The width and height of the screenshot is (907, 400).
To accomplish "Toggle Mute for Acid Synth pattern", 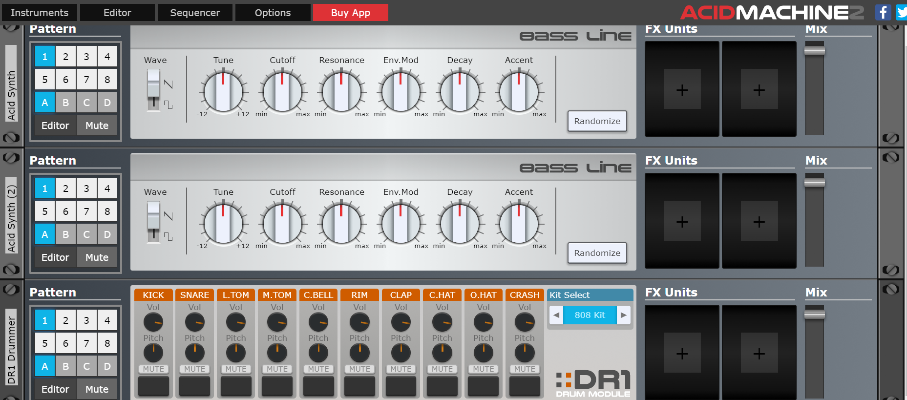I will point(97,126).
